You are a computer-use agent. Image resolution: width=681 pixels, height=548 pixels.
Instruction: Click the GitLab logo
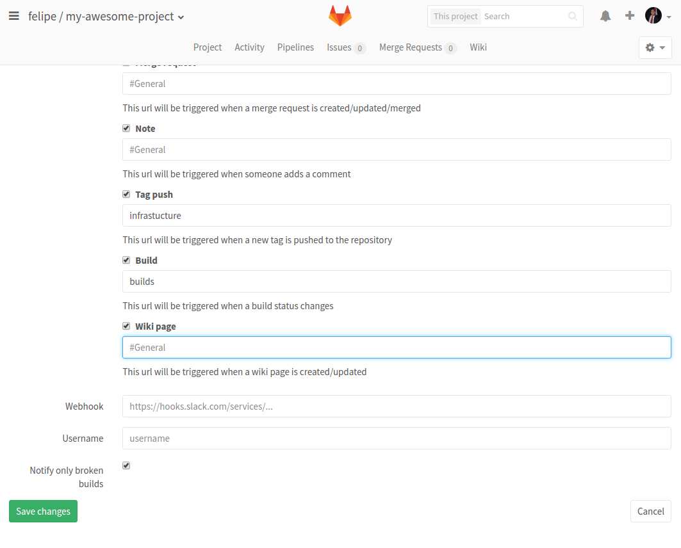pos(340,15)
